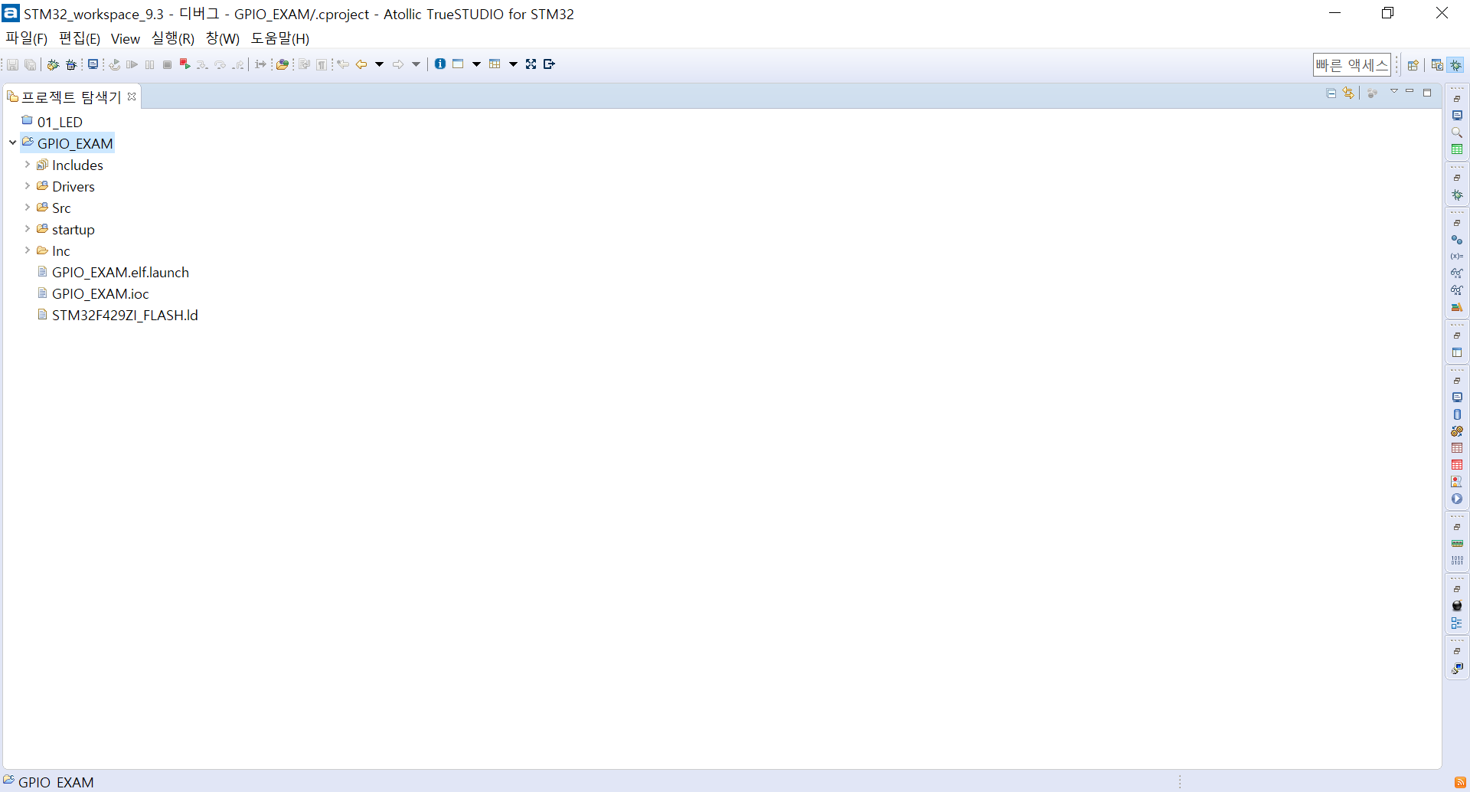1470x792 pixels.
Task: Toggle the show whitespace pilcrow icon
Action: pyautogui.click(x=322, y=64)
